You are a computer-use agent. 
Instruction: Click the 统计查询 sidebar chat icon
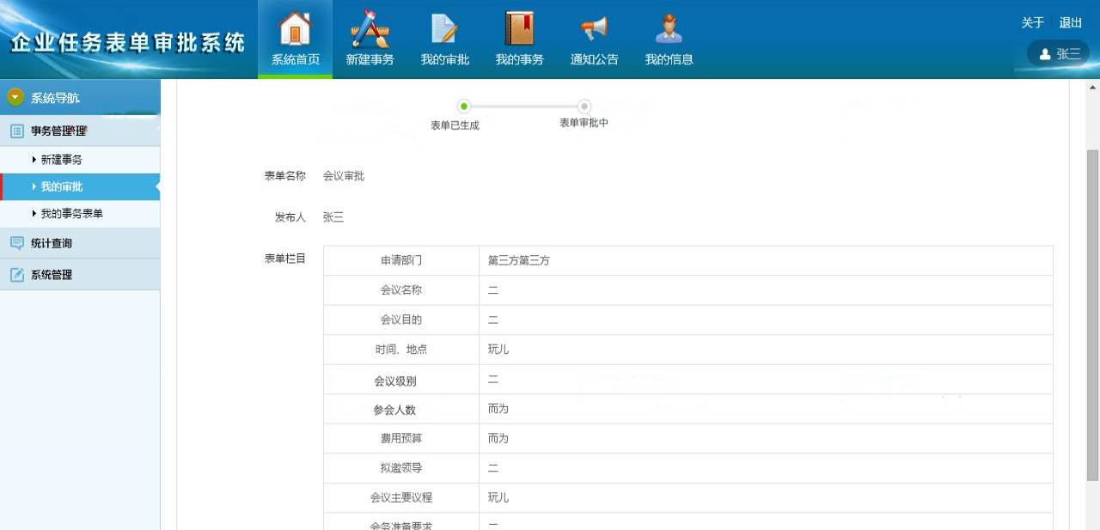pos(17,243)
